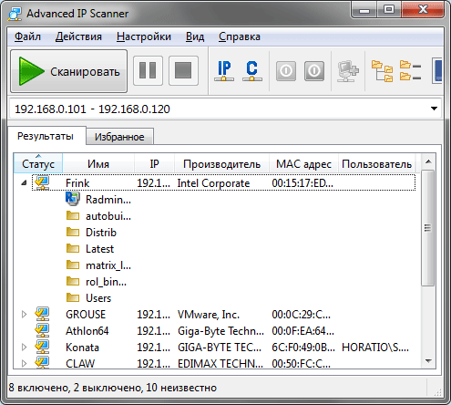Pause scanning with the pause button
451x405 pixels.
point(148,70)
